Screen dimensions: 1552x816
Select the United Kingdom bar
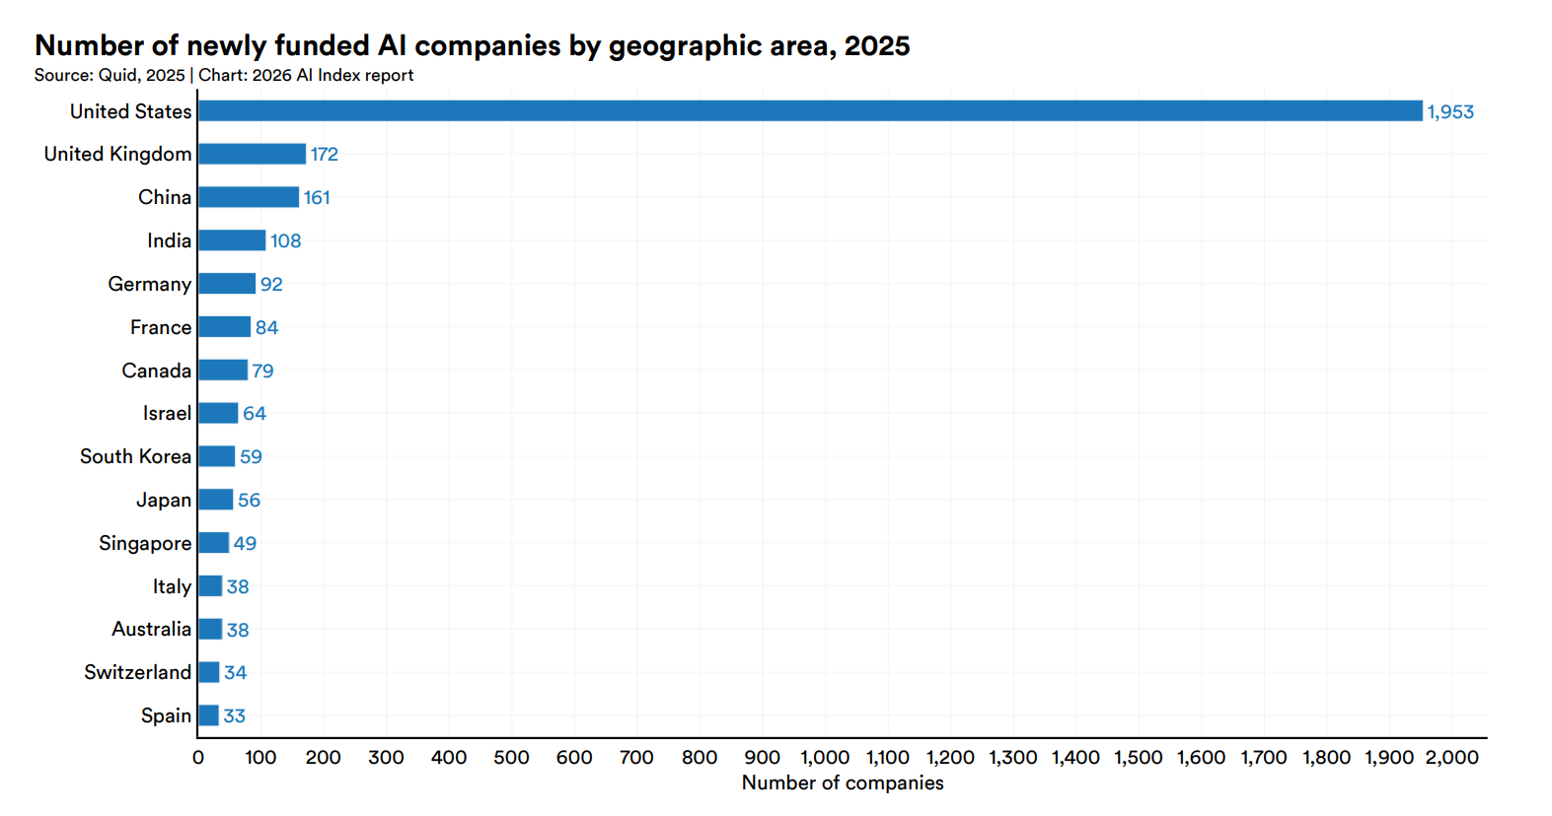(252, 154)
